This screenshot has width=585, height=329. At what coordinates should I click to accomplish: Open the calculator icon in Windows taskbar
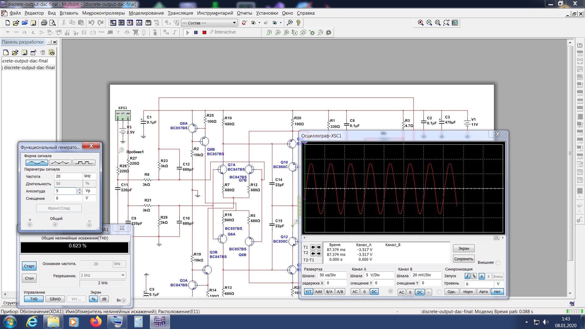coord(139,322)
